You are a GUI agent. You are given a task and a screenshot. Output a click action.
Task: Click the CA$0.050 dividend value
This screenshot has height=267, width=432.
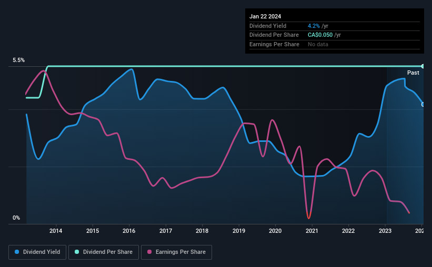(320, 35)
